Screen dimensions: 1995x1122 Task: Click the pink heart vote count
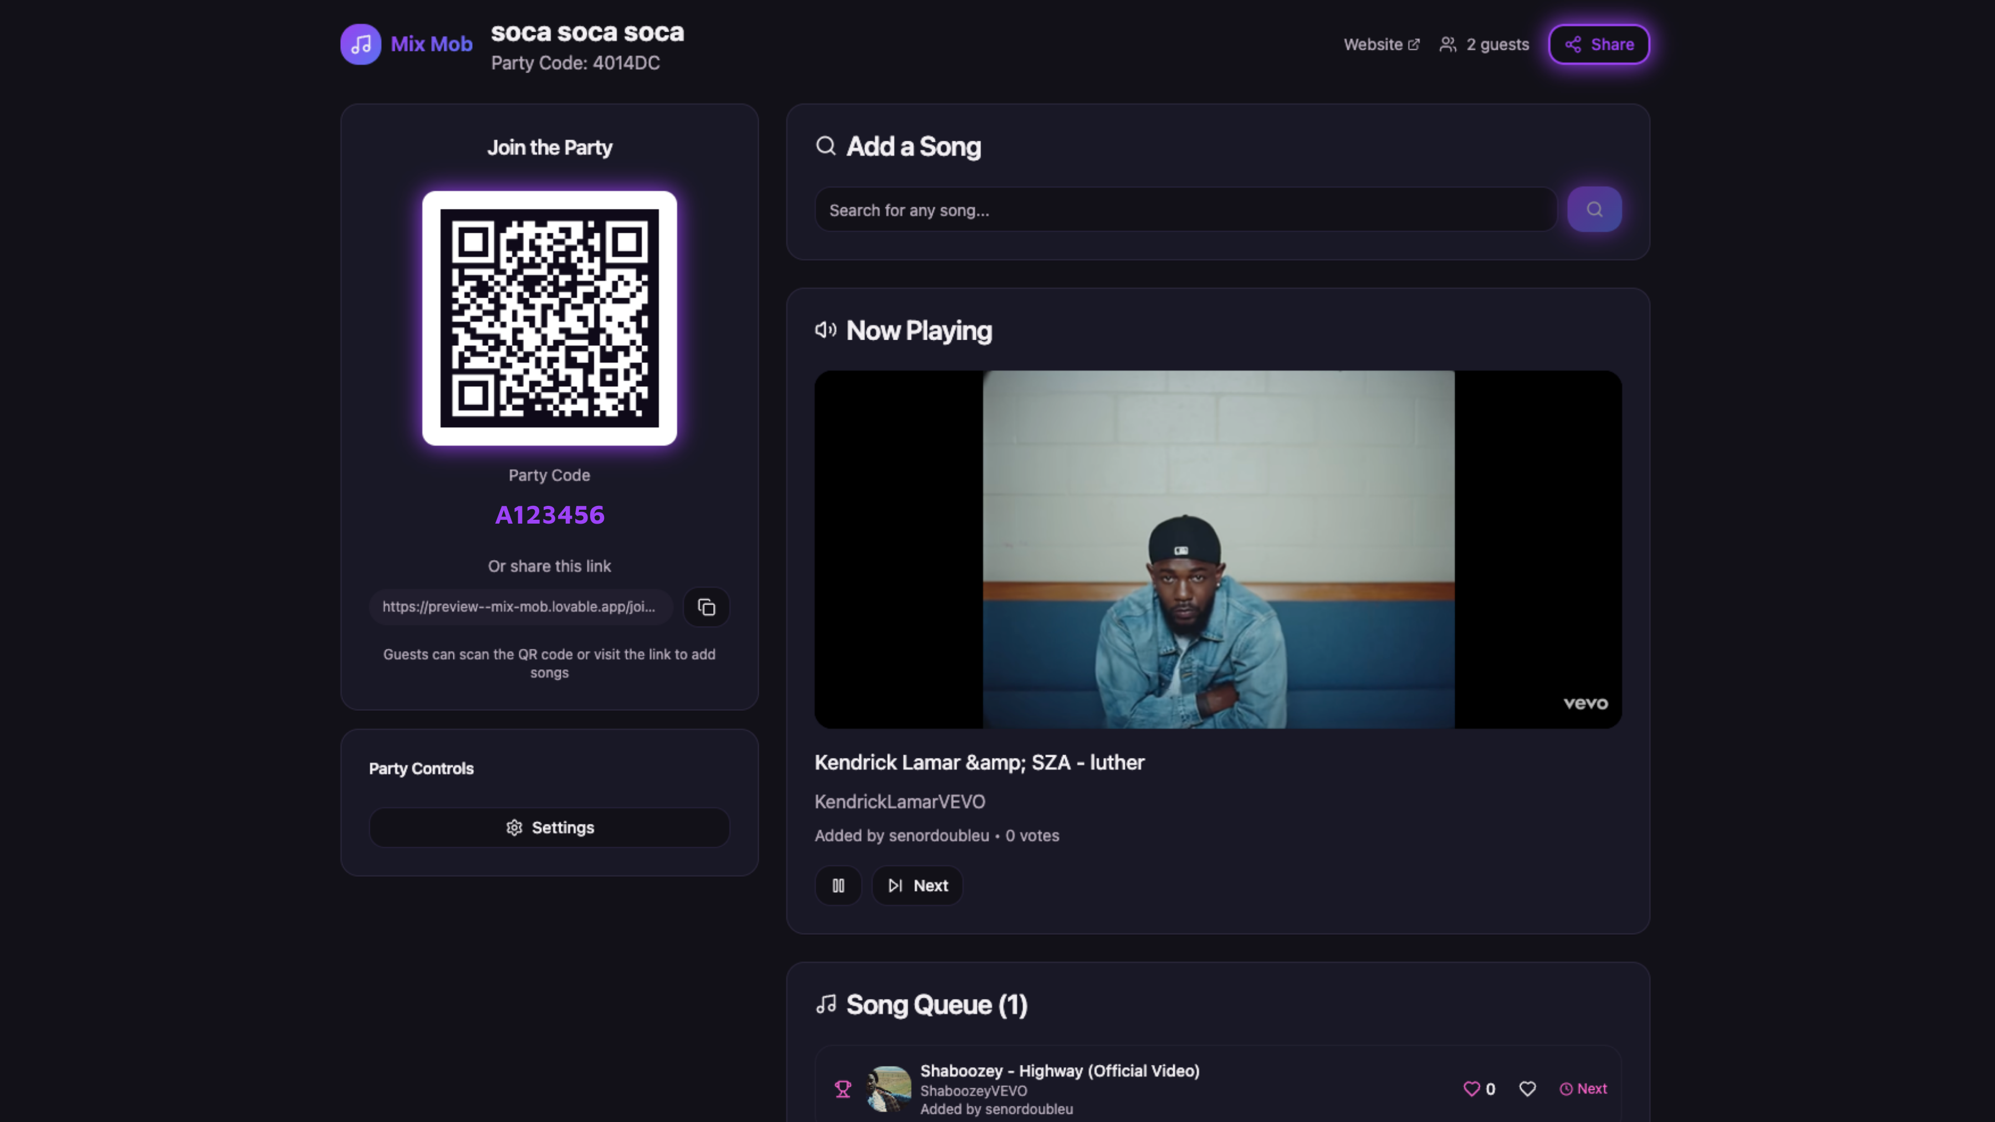pyautogui.click(x=1479, y=1089)
